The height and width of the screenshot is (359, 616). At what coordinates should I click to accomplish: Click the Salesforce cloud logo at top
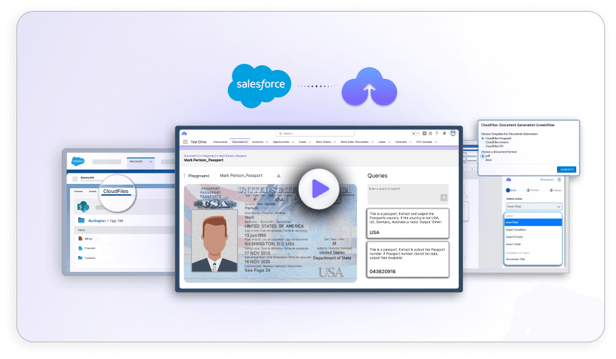[x=260, y=85]
